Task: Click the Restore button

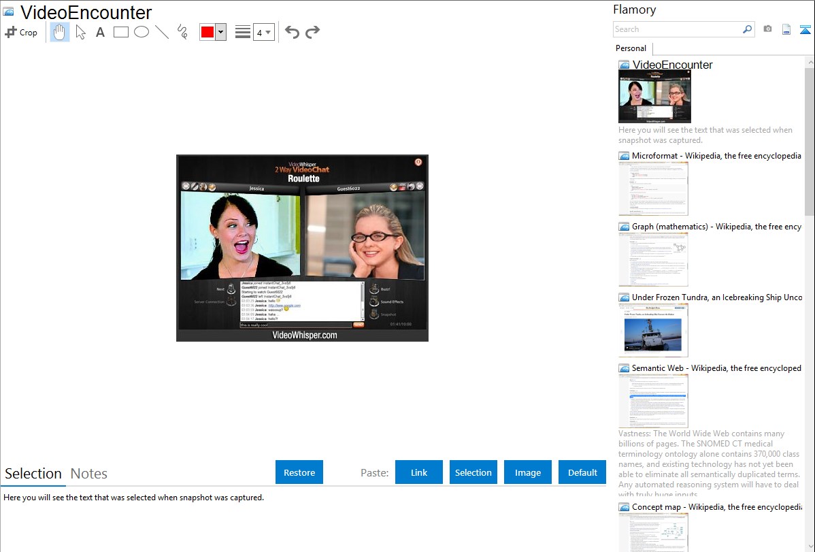Action: click(299, 472)
